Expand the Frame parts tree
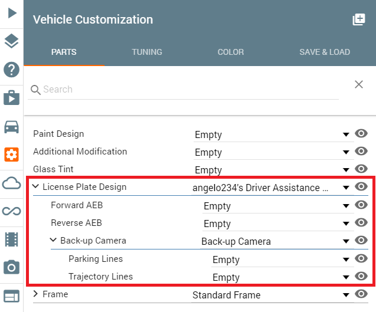The width and height of the screenshot is (376, 312). pos(36,294)
